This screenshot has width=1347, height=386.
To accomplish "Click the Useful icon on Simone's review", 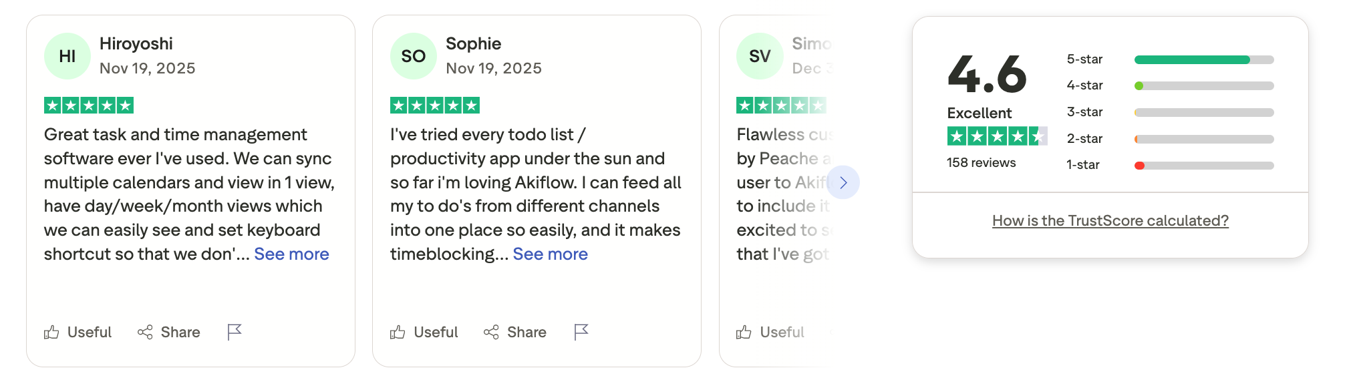I will (x=745, y=332).
